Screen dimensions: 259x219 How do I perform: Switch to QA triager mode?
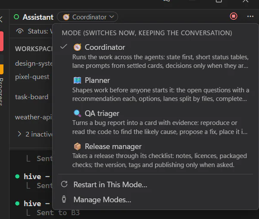point(156,122)
